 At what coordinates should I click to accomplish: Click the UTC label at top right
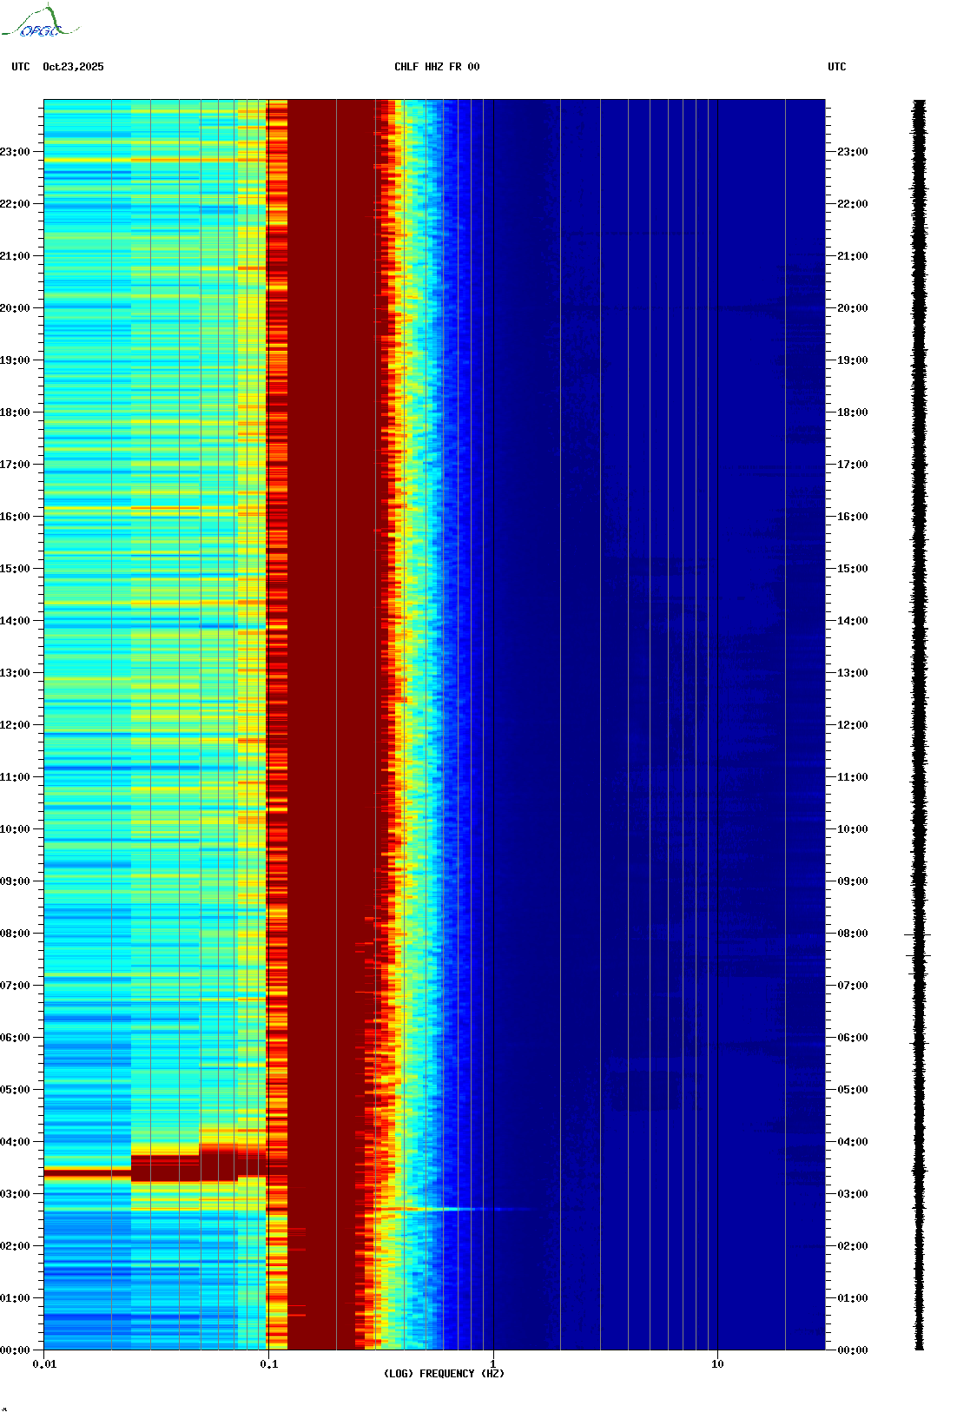tap(836, 67)
